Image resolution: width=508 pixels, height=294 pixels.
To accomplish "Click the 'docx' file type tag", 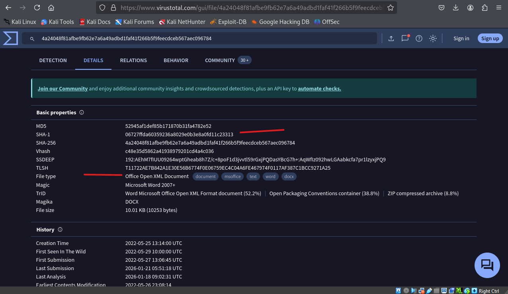I will click(289, 176).
